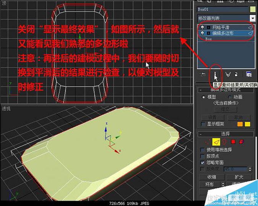Select the 模型 radio button

(204, 97)
